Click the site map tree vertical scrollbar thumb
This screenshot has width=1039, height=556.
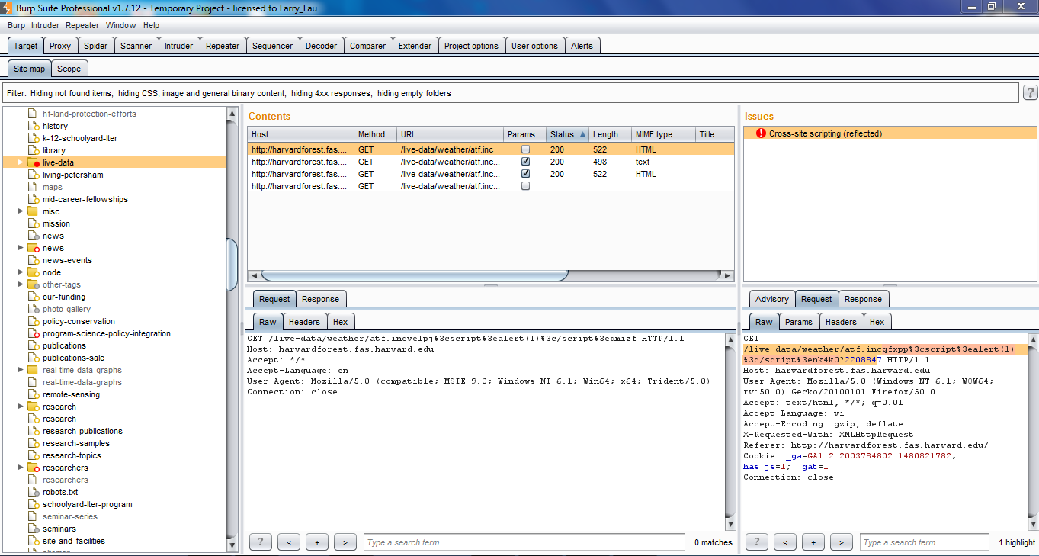click(232, 263)
